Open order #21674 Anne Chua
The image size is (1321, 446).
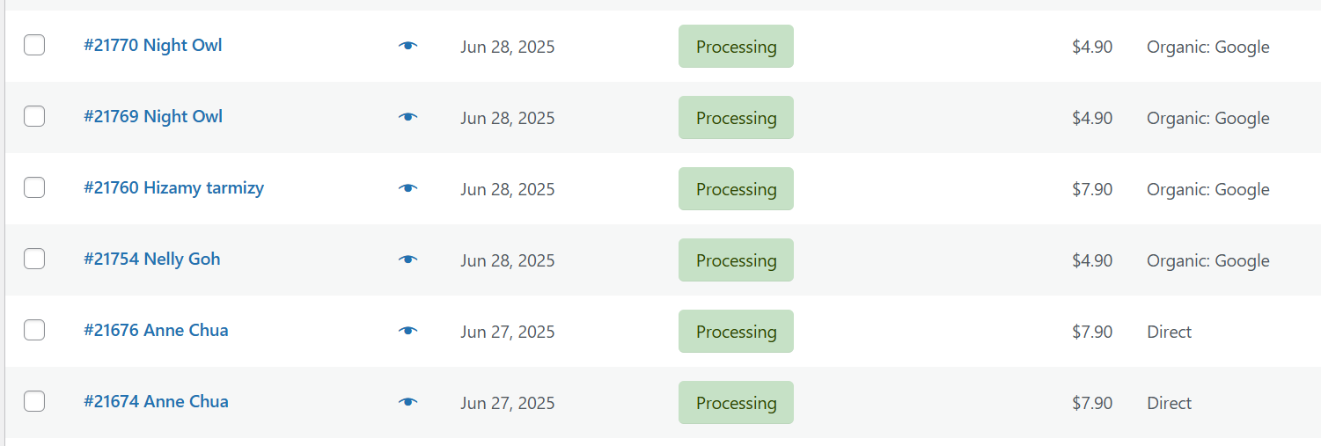[156, 401]
